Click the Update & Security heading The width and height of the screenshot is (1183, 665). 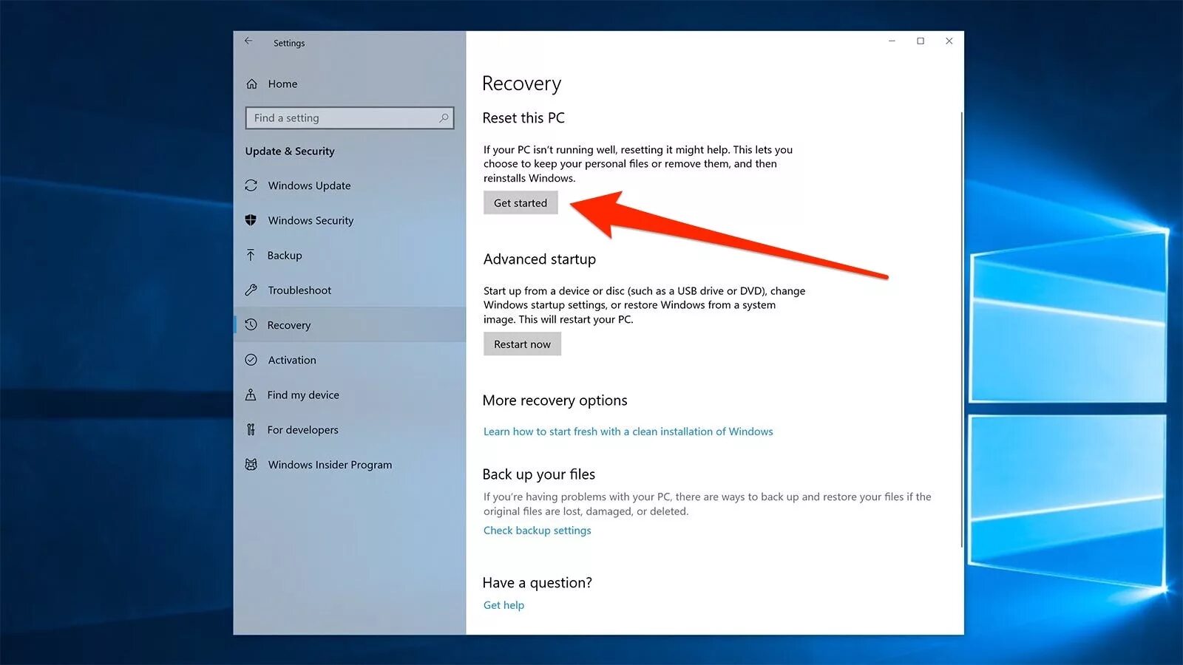point(290,151)
